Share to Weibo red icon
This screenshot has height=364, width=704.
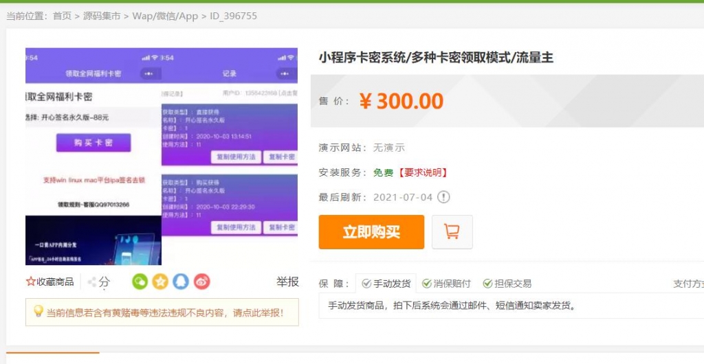[x=201, y=282]
